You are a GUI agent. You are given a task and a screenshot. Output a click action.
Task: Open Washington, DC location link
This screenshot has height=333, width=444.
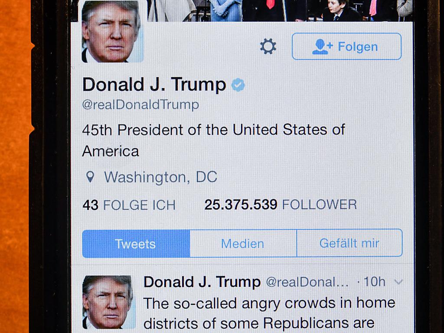(x=160, y=177)
